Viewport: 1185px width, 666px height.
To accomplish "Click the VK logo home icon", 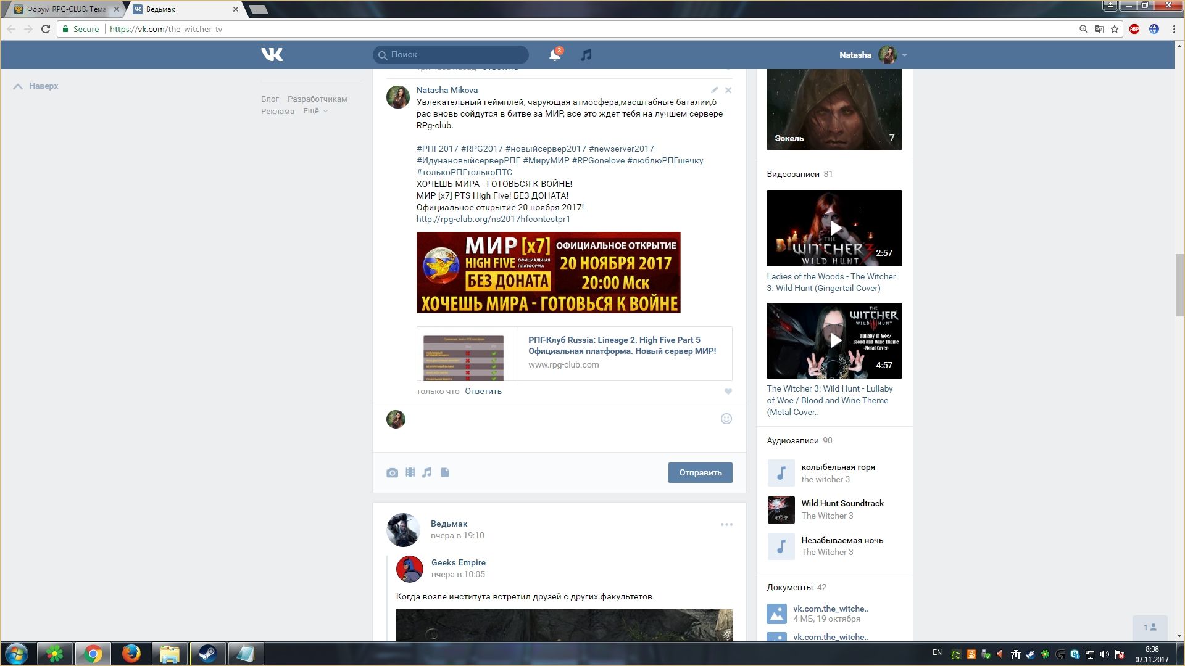I will tap(272, 55).
